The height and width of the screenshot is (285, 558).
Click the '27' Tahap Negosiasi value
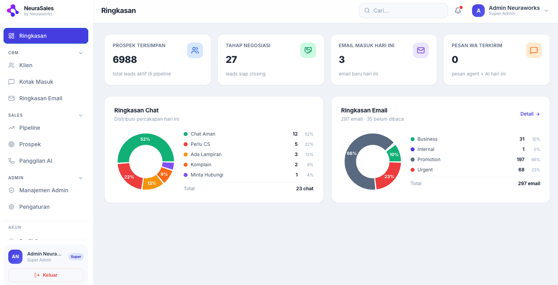point(231,59)
